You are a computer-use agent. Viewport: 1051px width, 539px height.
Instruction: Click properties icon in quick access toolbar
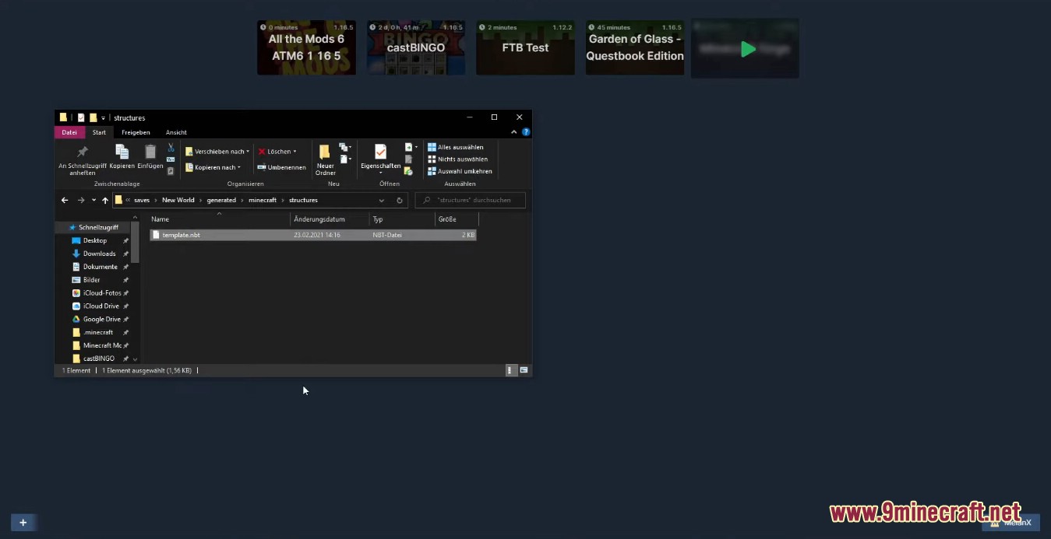pos(80,117)
